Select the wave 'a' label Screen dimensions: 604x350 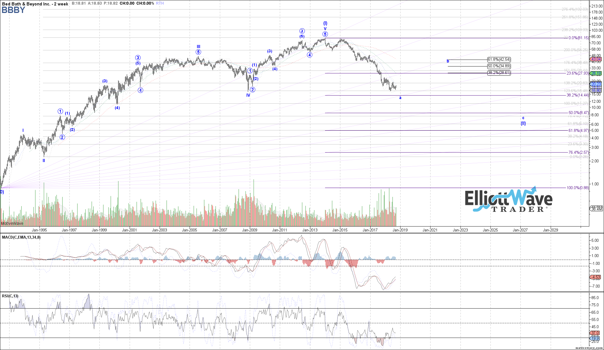pos(400,98)
